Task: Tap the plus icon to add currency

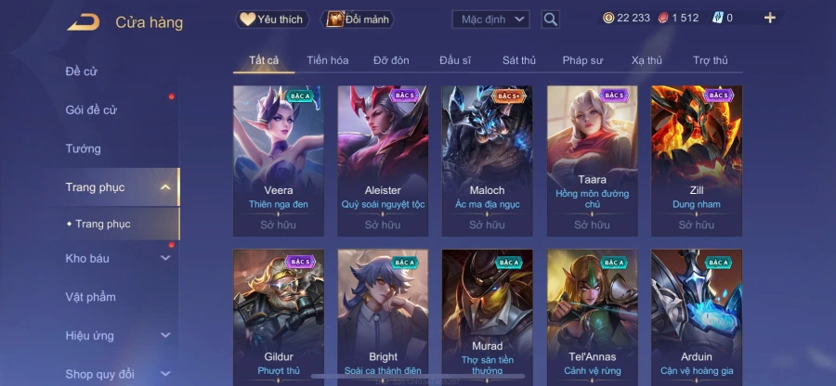Action: (x=769, y=19)
